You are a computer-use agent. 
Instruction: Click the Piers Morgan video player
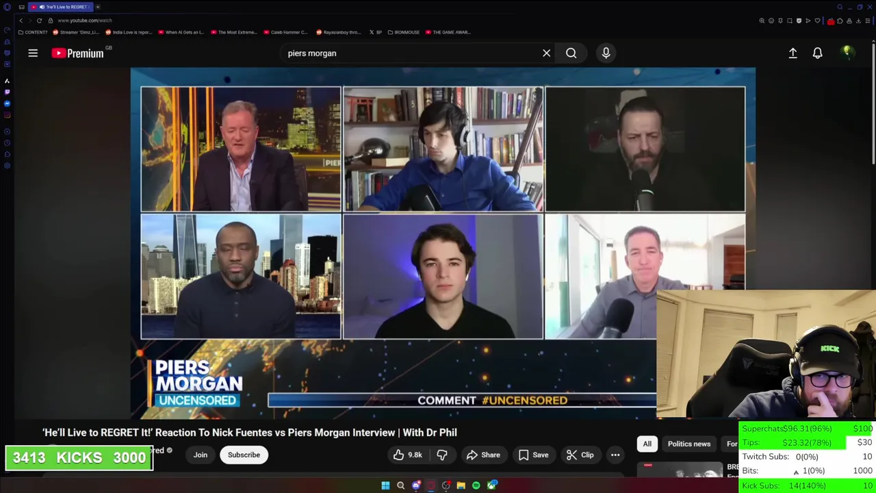tap(443, 243)
